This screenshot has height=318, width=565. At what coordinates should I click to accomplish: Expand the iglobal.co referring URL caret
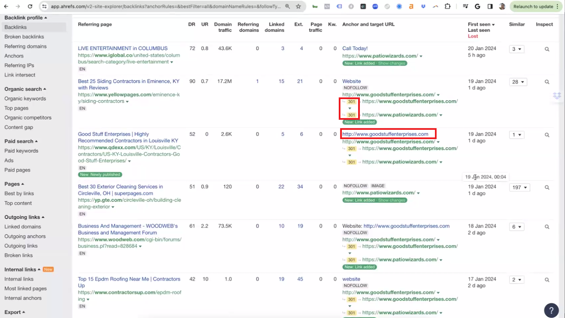pos(172,62)
